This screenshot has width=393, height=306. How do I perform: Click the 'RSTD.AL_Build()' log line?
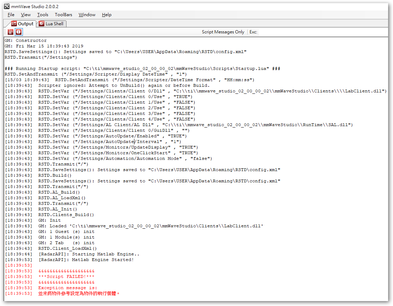click(43, 193)
